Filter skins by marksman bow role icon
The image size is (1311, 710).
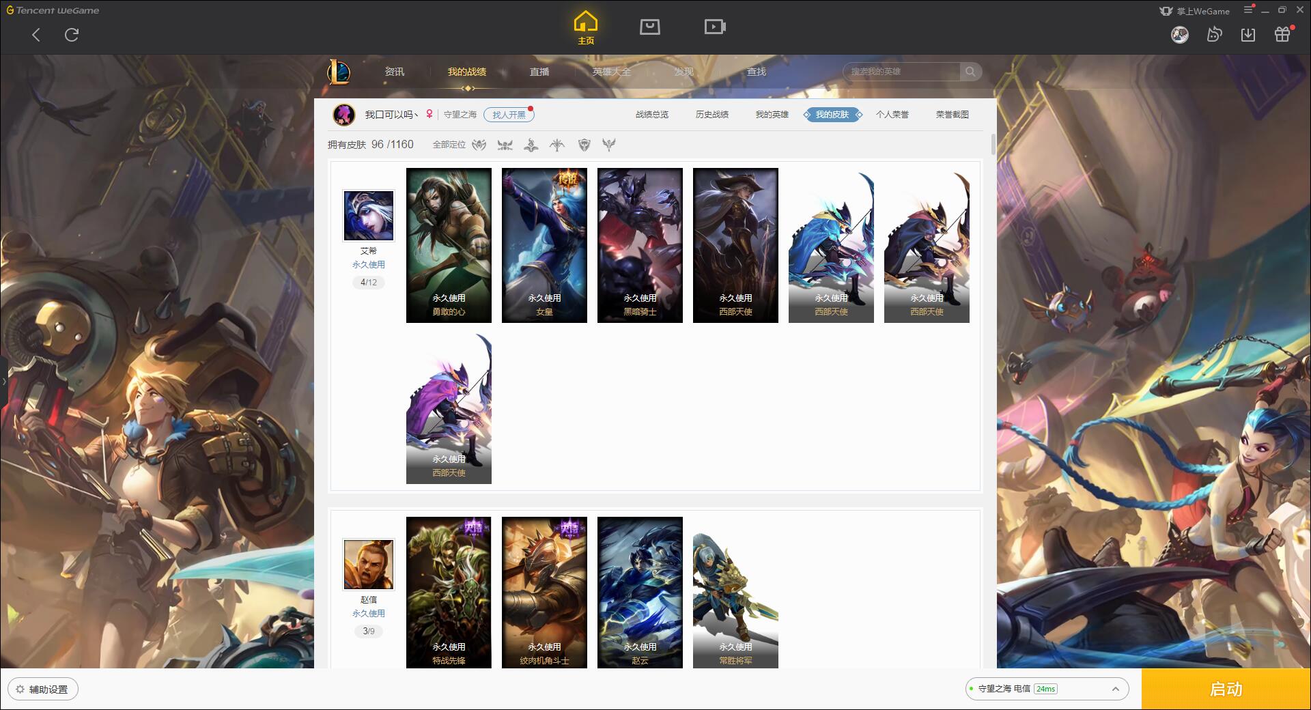557,145
